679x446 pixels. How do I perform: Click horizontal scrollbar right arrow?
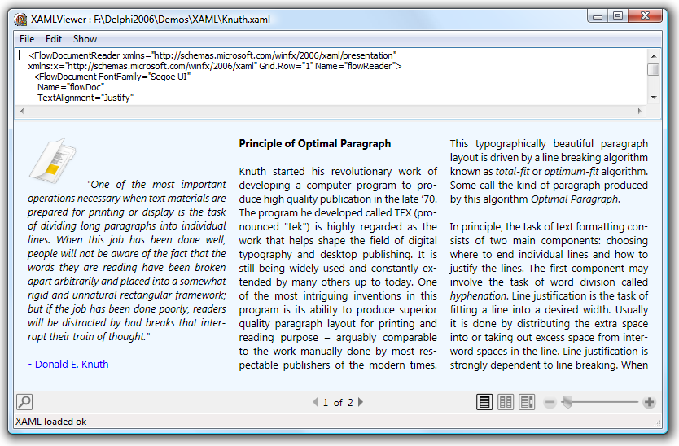tap(640, 111)
